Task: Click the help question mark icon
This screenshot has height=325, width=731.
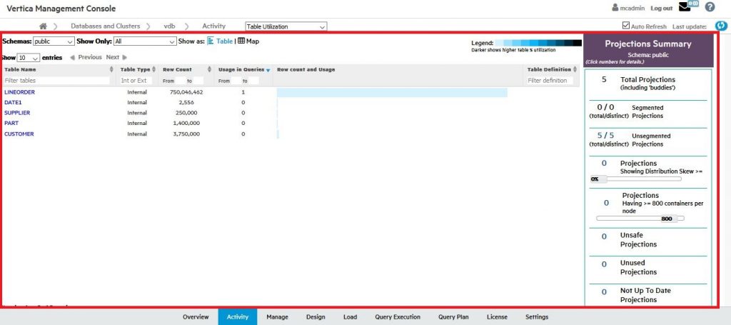Action: 710,7
